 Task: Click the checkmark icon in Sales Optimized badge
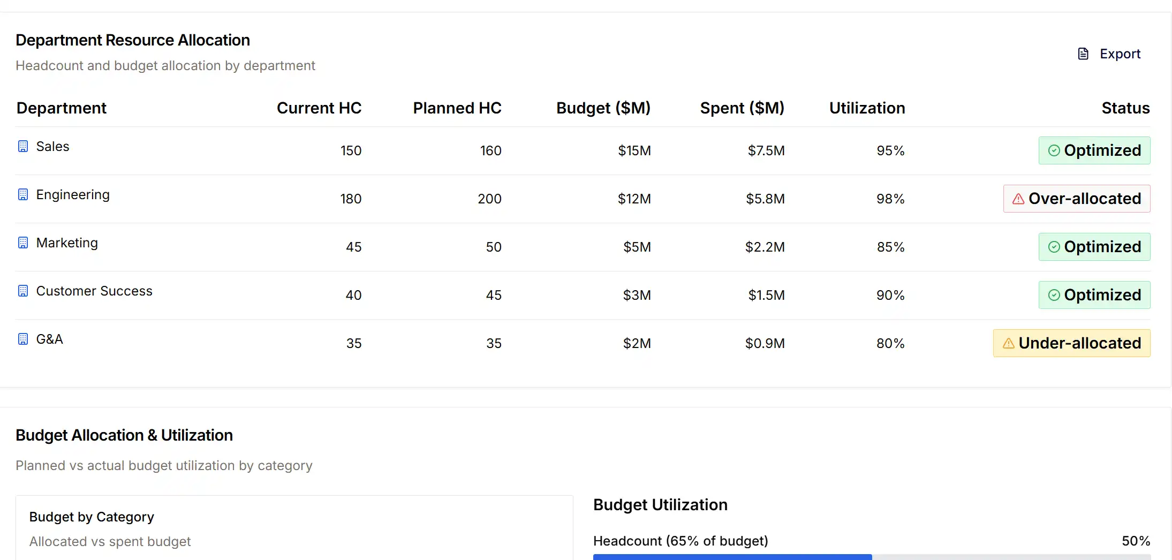1054,151
